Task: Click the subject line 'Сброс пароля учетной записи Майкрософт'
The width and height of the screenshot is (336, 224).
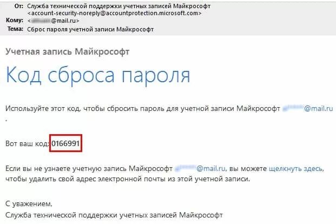Action: (90, 29)
